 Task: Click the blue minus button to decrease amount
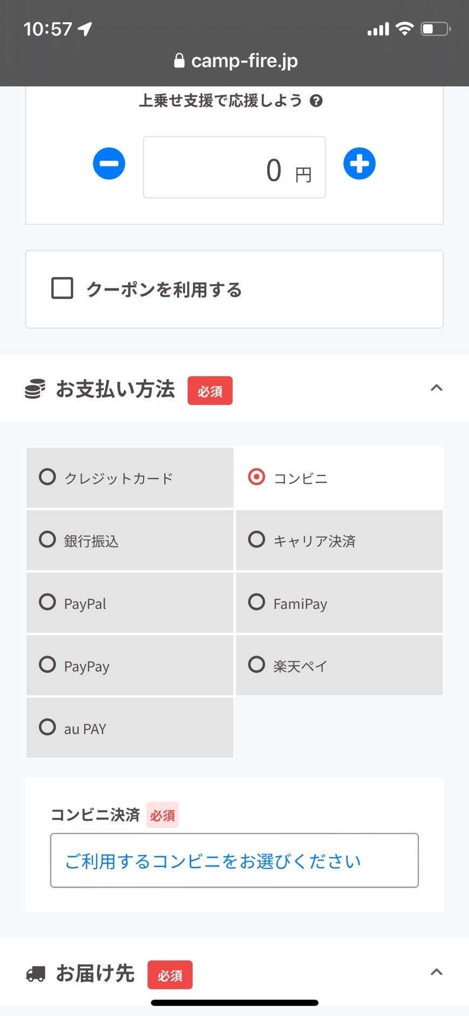pos(109,164)
